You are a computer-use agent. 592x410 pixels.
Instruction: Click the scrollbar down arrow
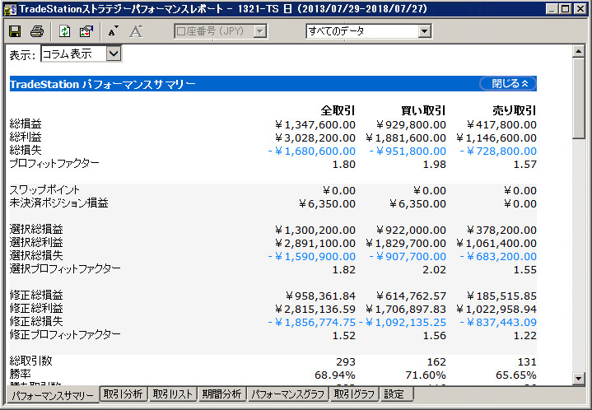[578, 378]
